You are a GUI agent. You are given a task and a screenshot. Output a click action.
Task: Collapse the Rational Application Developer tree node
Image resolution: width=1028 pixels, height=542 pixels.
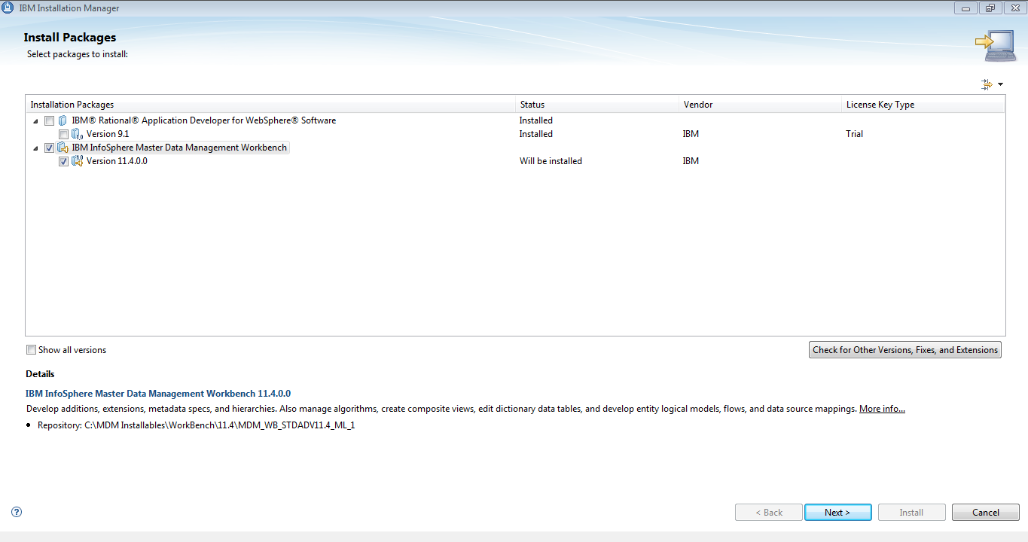[x=35, y=121]
